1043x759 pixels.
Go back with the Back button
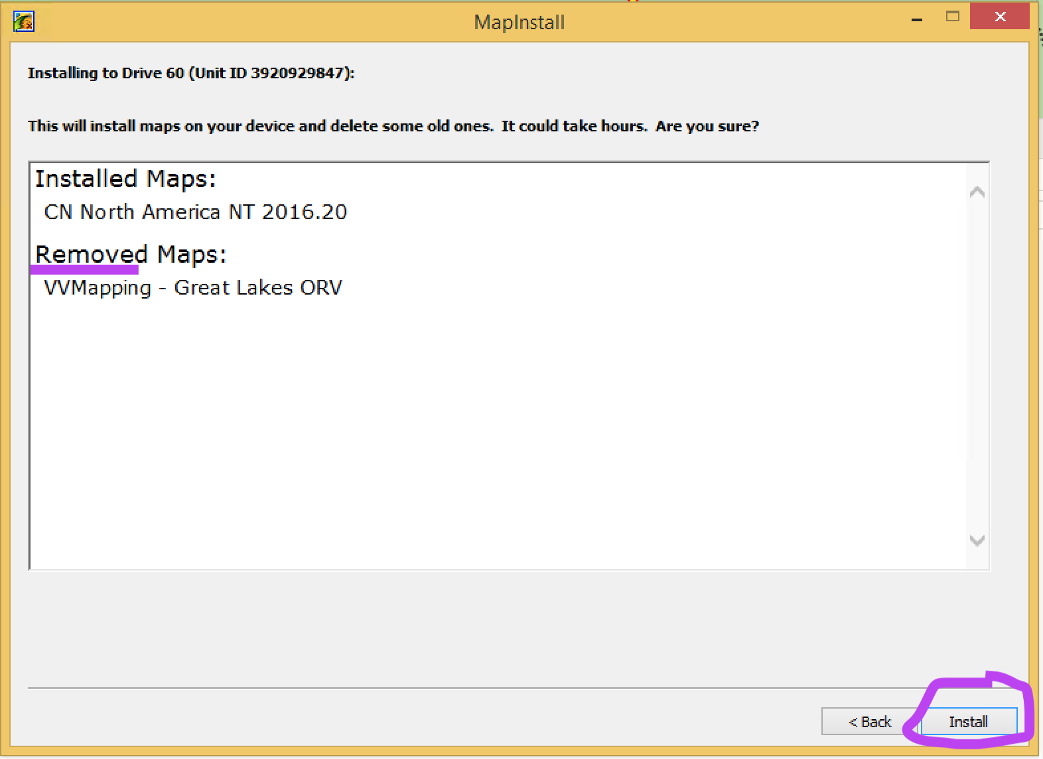click(870, 721)
